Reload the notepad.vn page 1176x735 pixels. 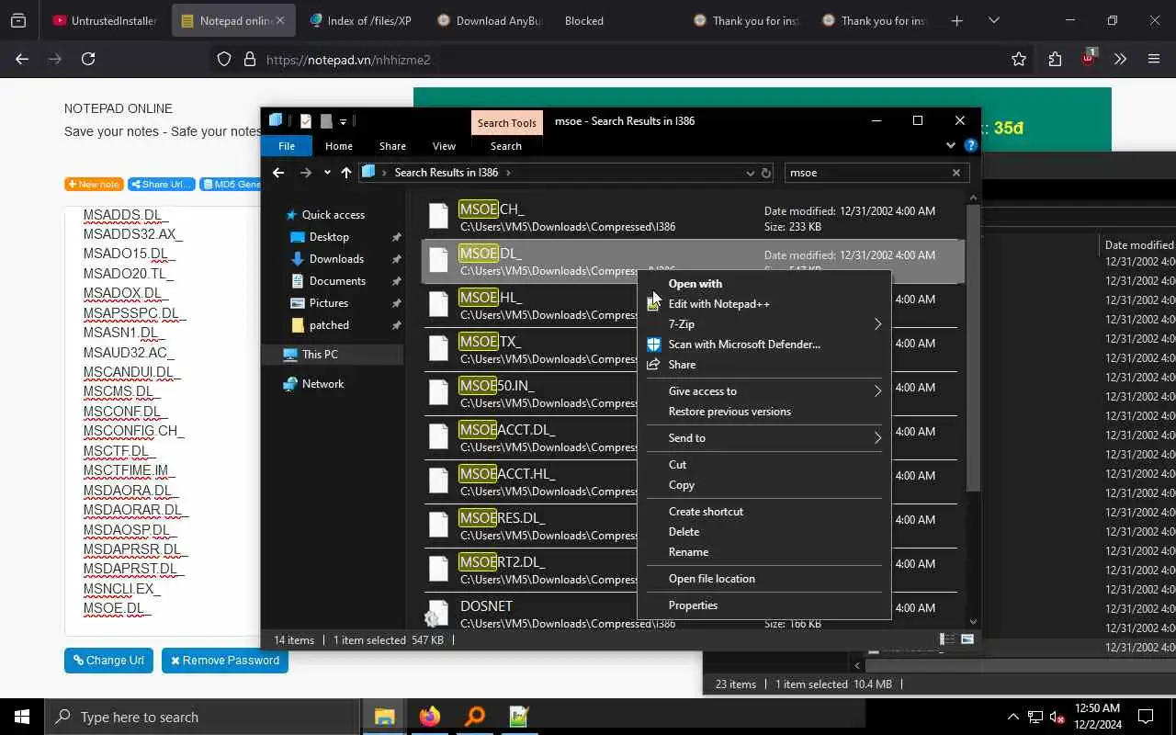point(88,59)
